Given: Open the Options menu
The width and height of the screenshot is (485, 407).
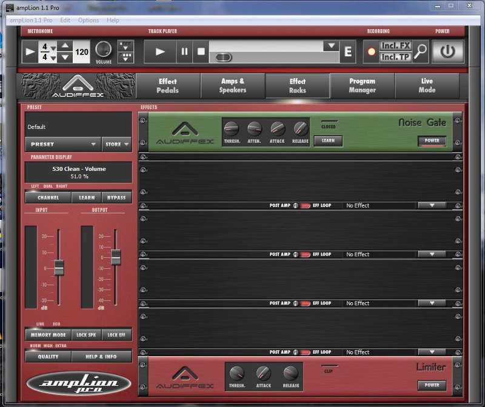Looking at the screenshot, I should 89,20.
